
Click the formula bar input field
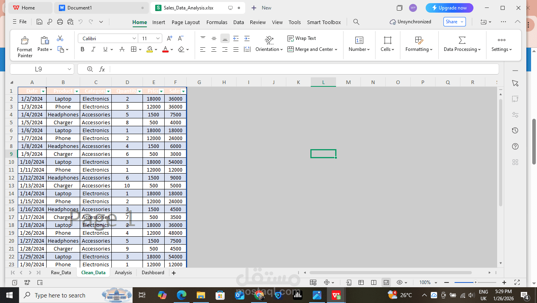coord(304,69)
